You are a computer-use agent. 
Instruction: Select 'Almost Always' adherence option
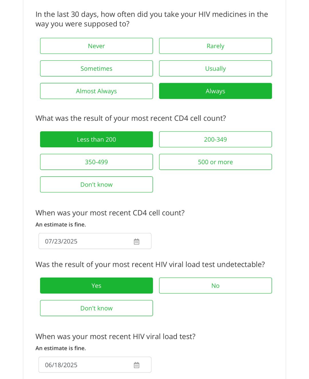click(96, 91)
